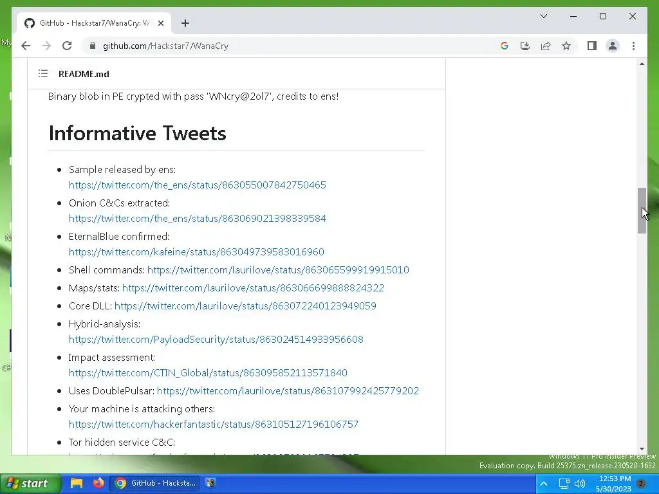This screenshot has height=494, width=659.
Task: Open the Maps/stats tweet link
Action: click(x=253, y=288)
